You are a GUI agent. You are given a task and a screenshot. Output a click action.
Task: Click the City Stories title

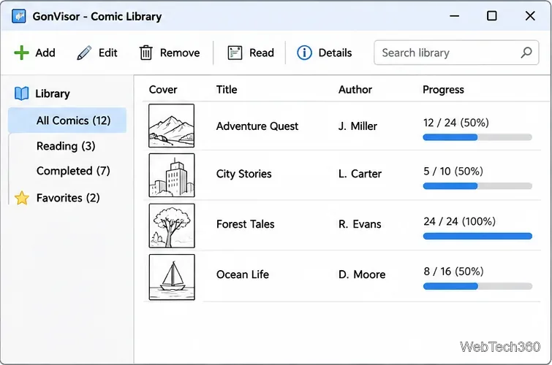point(244,174)
